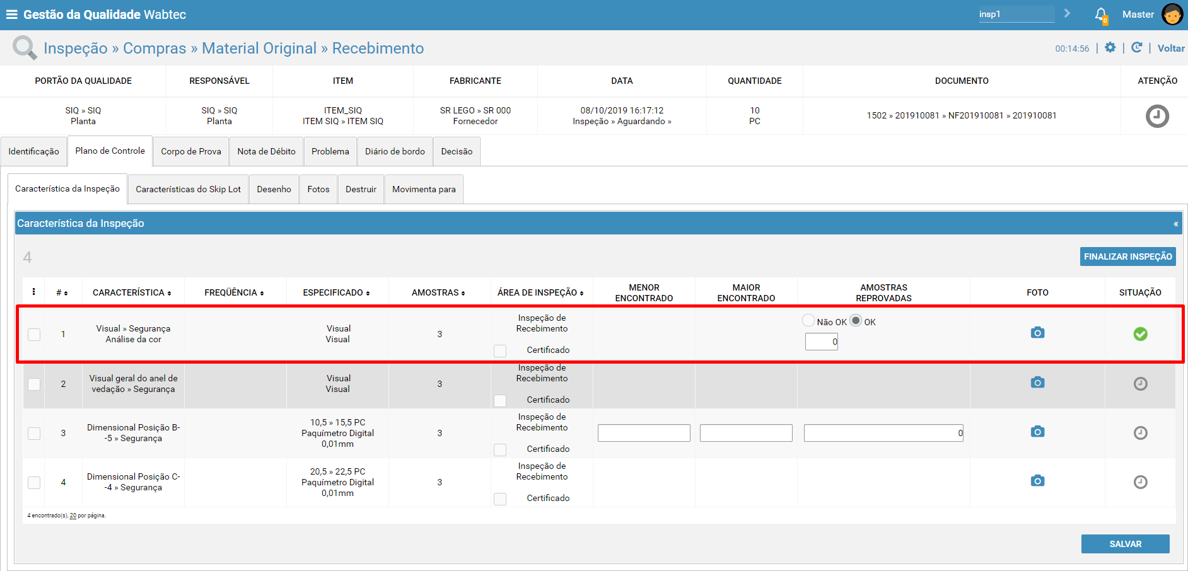
Task: Open the Plano de Controle tab
Action: pos(110,151)
